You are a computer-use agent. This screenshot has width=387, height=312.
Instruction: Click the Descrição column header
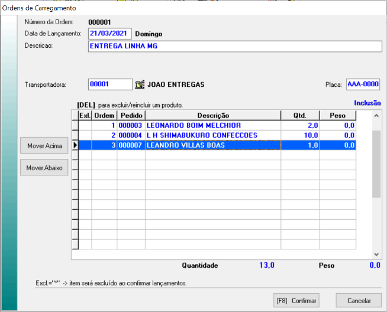(x=212, y=116)
